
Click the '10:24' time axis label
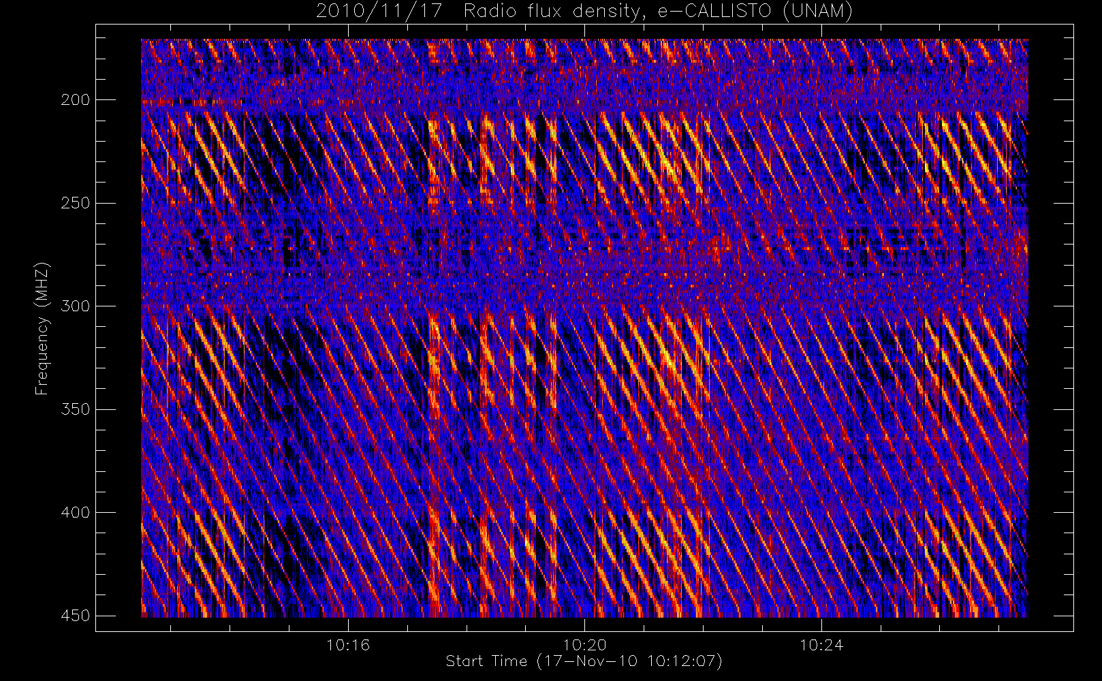coord(821,645)
